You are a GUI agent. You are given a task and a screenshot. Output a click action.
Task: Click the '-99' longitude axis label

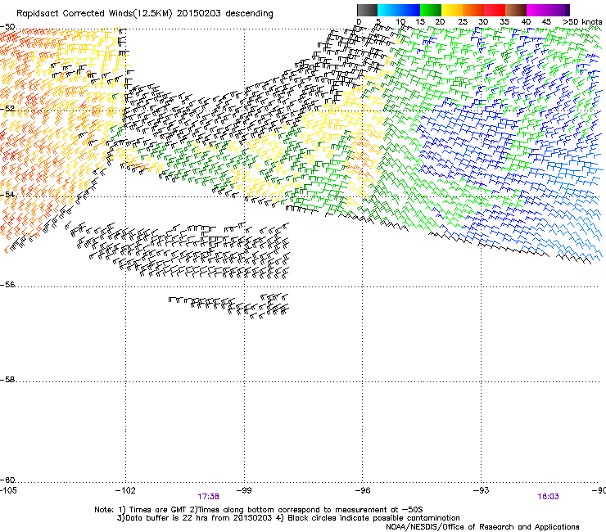[244, 490]
